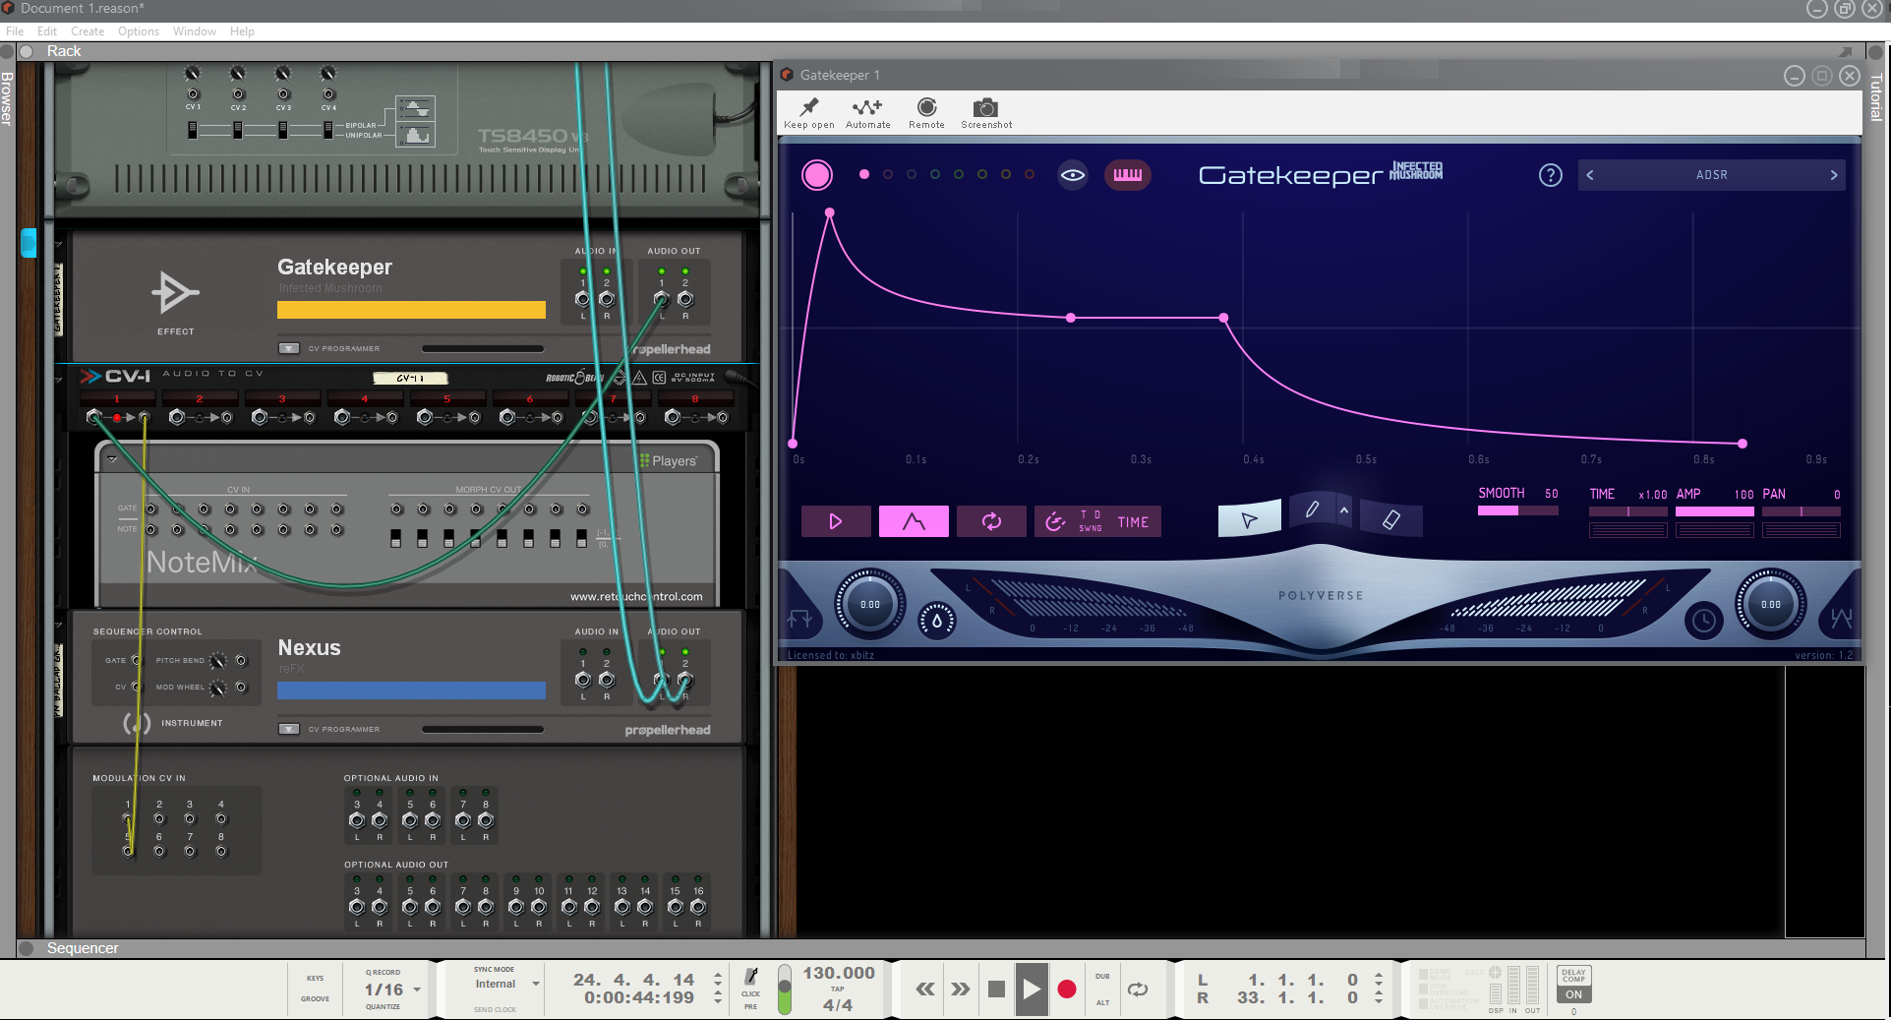Expand the Sequencer panel toggle
This screenshot has height=1020, width=1891.
pos(27,948)
